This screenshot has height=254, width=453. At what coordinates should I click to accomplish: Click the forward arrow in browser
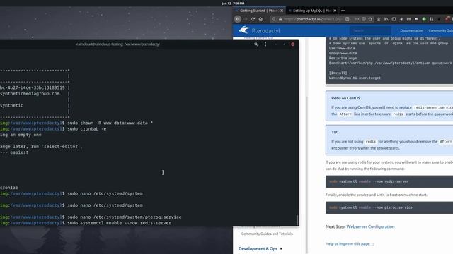click(x=246, y=19)
